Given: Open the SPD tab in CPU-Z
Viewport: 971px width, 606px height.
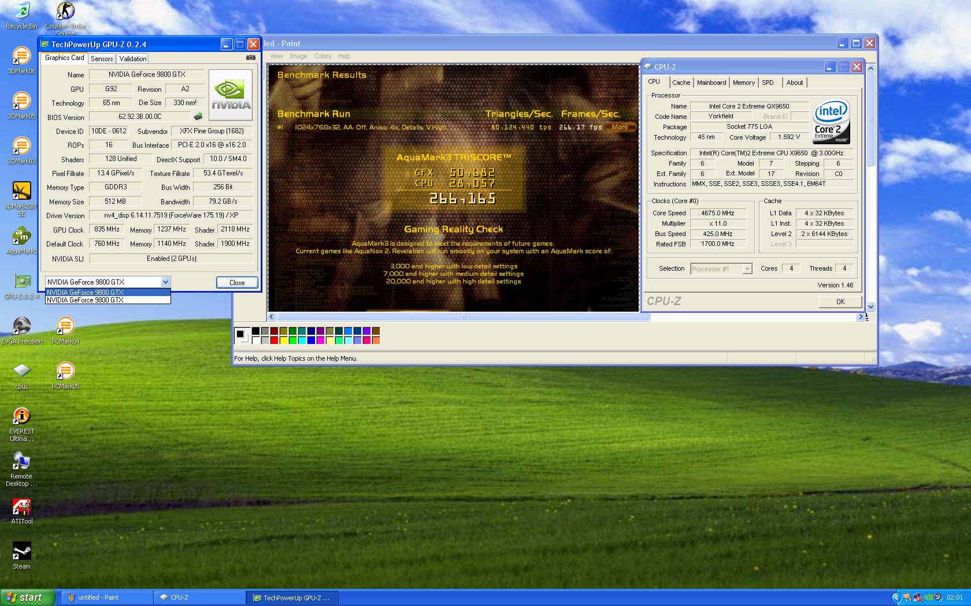Looking at the screenshot, I should pos(768,83).
